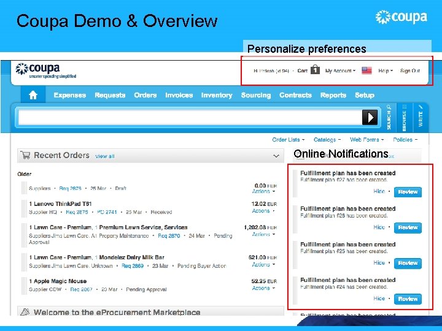Click the Recent Orders cart icon
This screenshot has height=331, width=442.
pos(25,155)
